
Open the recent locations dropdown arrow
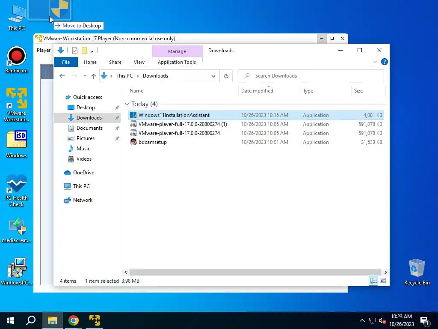(x=85, y=76)
